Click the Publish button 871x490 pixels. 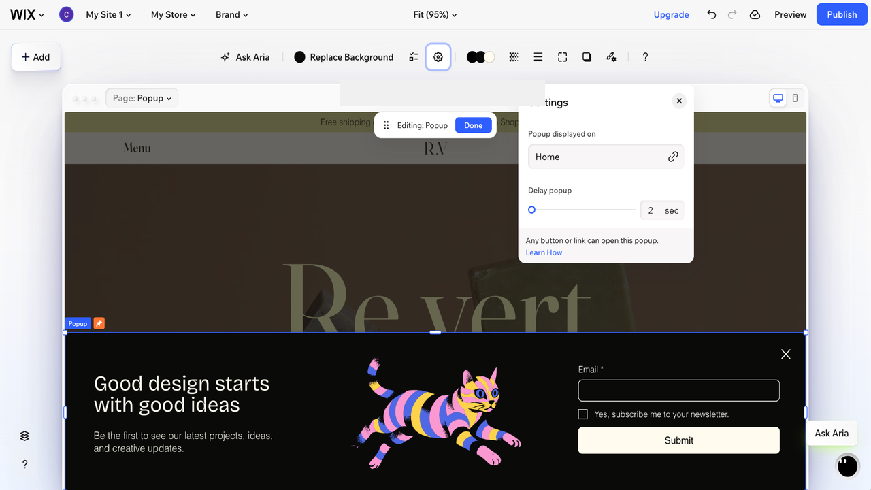842,14
